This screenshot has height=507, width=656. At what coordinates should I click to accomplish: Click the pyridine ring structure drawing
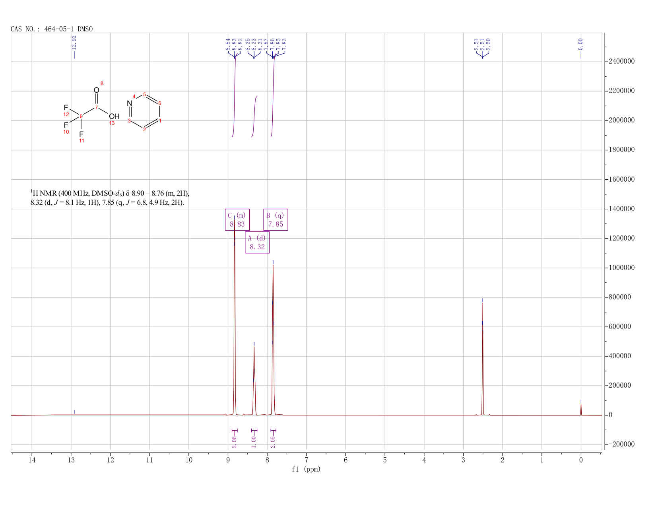[x=144, y=112]
